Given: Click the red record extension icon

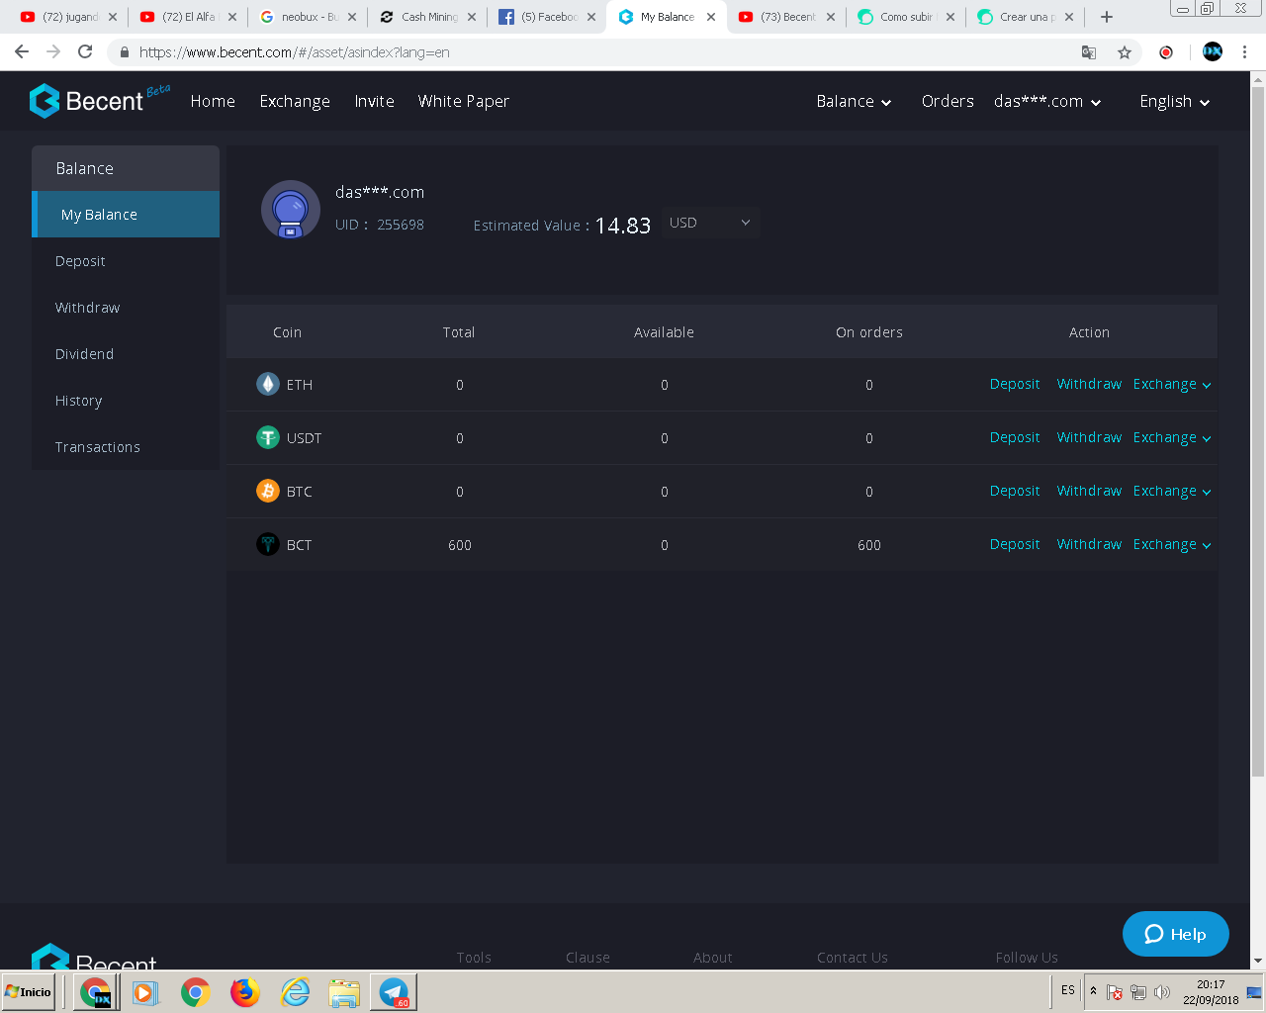Looking at the screenshot, I should coord(1166,52).
